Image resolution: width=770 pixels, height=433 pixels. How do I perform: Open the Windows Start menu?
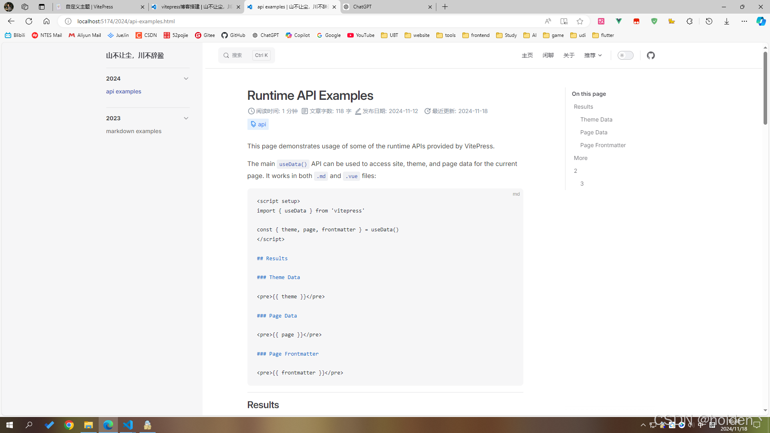(10, 425)
